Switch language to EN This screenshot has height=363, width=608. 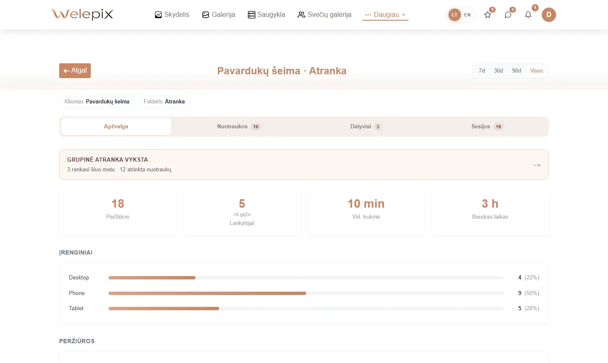[x=467, y=15]
